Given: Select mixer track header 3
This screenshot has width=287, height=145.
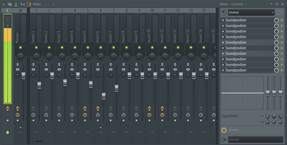Looking at the screenshot, I should tap(62, 11).
